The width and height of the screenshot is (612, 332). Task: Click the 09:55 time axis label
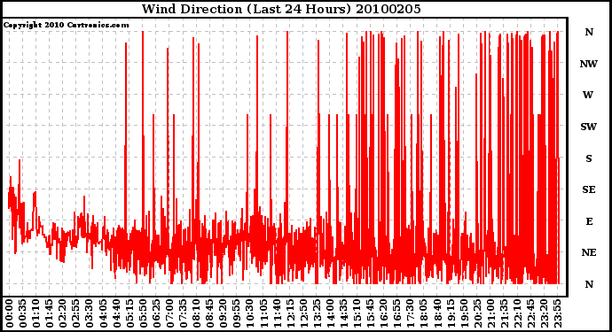click(x=236, y=314)
